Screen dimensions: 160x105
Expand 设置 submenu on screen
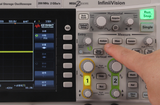coord(44,46)
